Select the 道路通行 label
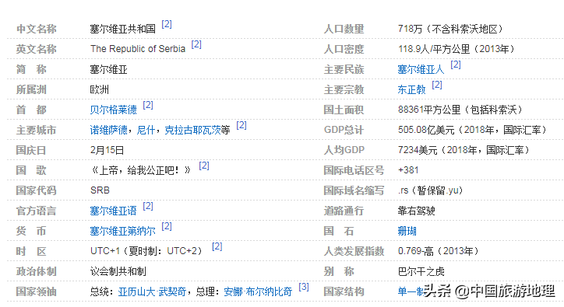 click(344, 211)
